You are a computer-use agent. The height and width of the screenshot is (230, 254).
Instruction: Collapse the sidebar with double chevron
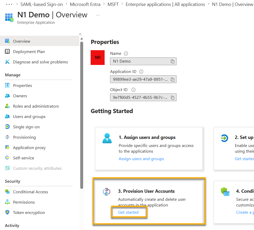point(80,34)
